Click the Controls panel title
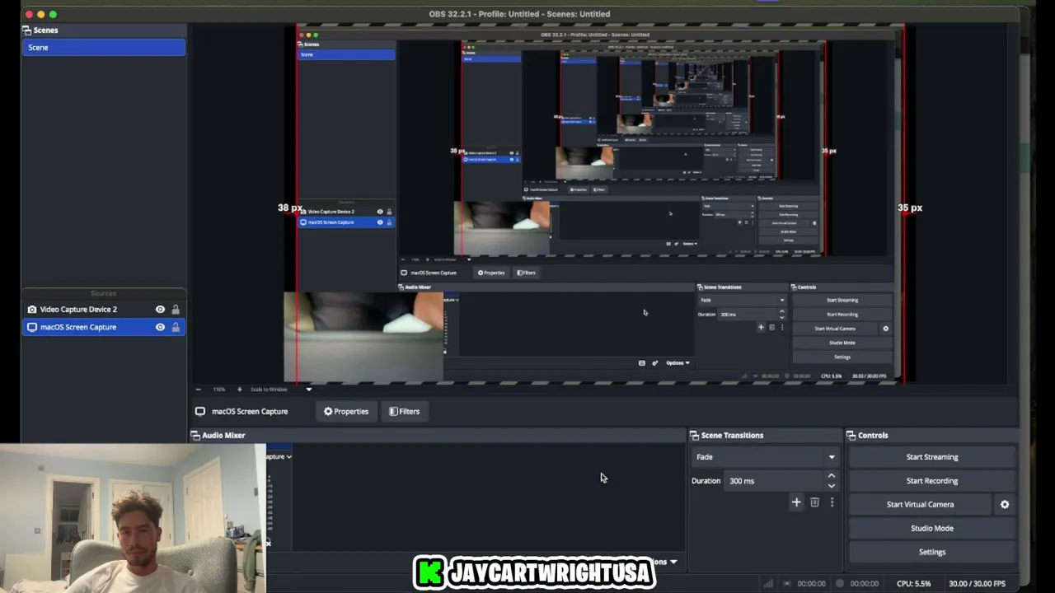 (873, 436)
